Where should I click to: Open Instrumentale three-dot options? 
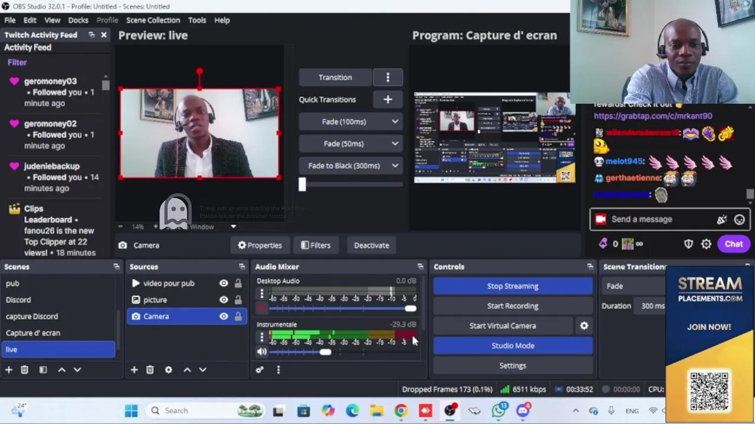click(x=262, y=337)
